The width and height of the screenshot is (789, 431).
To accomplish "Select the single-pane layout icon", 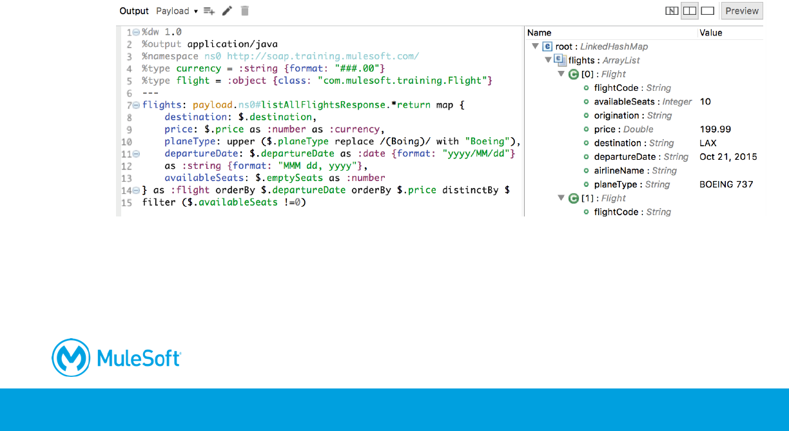I will pyautogui.click(x=707, y=11).
